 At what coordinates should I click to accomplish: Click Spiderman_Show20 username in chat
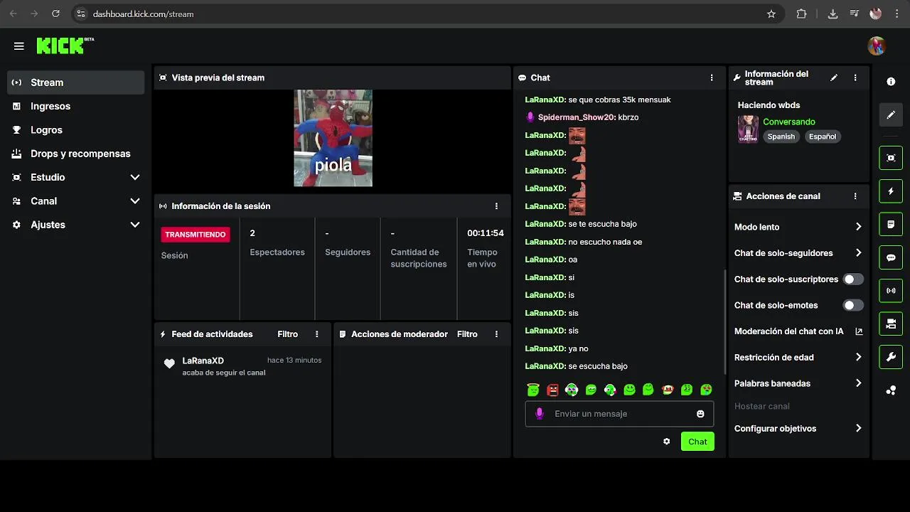[x=577, y=117]
